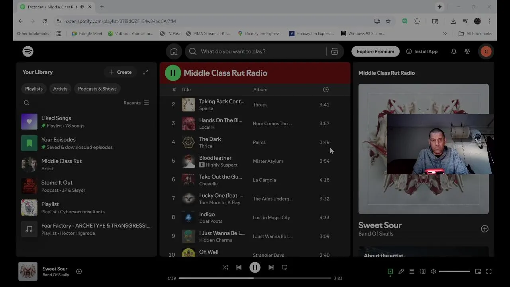Mute the volume speaker icon
Image resolution: width=510 pixels, height=287 pixels.
pos(433,271)
